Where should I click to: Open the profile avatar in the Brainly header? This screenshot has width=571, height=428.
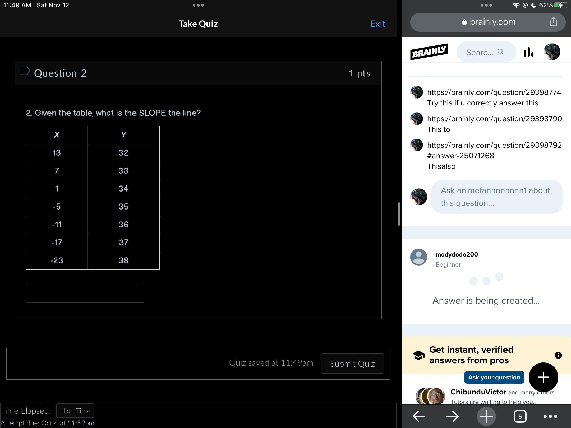552,52
